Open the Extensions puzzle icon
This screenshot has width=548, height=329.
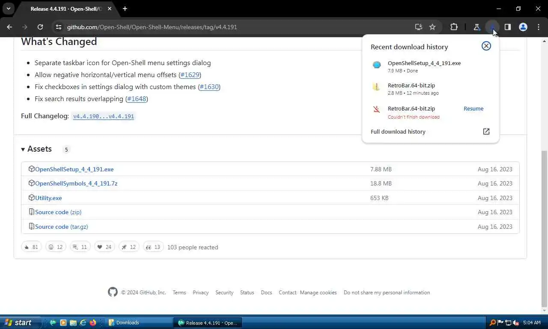[454, 27]
